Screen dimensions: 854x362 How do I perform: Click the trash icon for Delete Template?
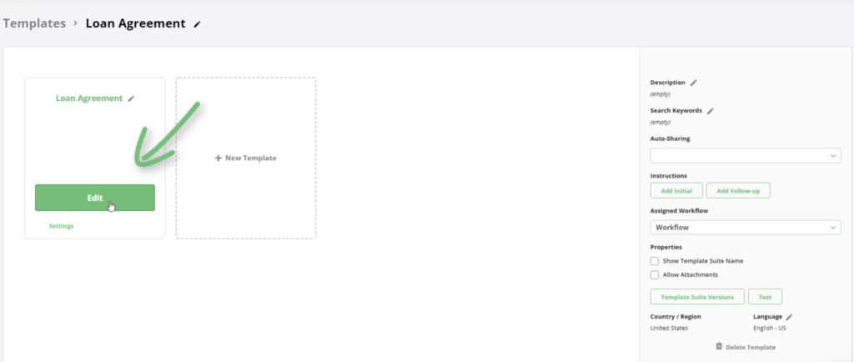pos(719,346)
